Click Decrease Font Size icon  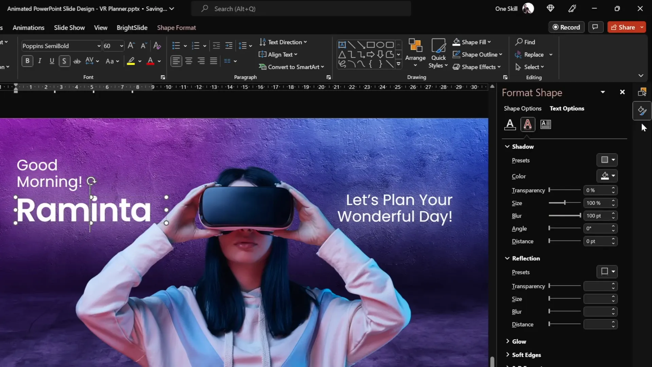[144, 46]
